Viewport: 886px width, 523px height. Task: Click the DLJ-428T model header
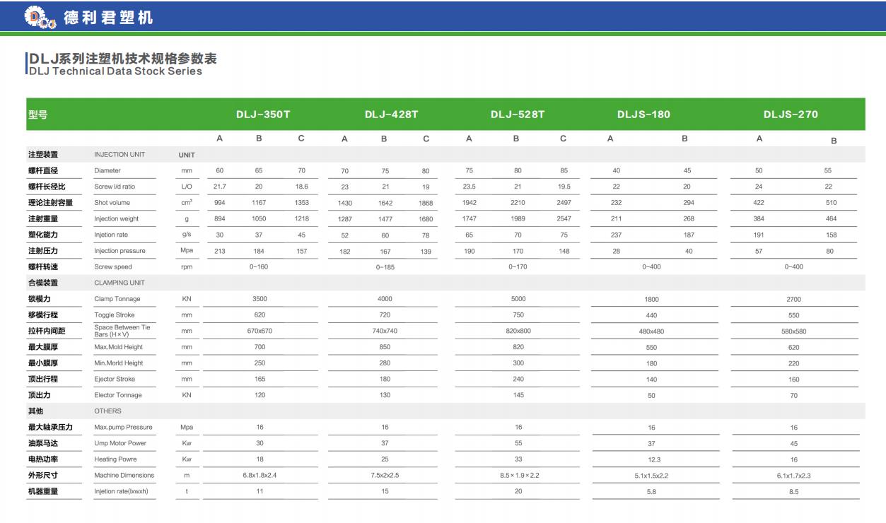tap(392, 114)
